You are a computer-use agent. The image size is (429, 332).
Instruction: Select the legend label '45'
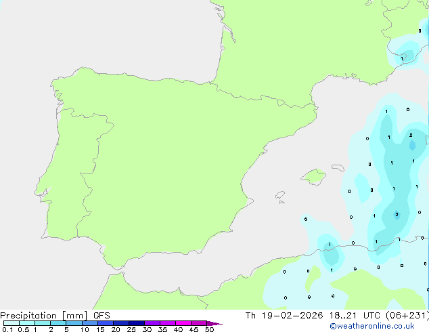pos(194,329)
